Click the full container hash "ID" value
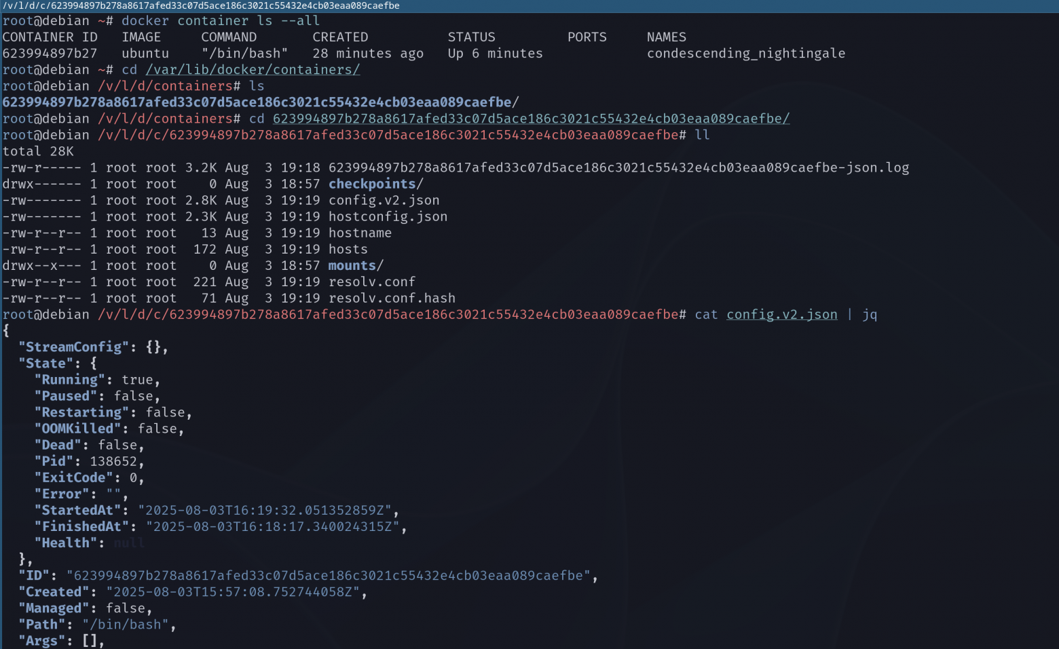 329,574
